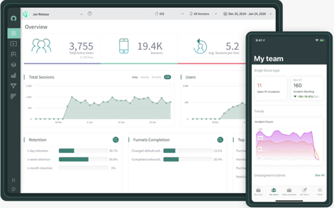Open the funnel icon in sidebar
Image resolution: width=334 pixels, height=208 pixels.
(13, 86)
